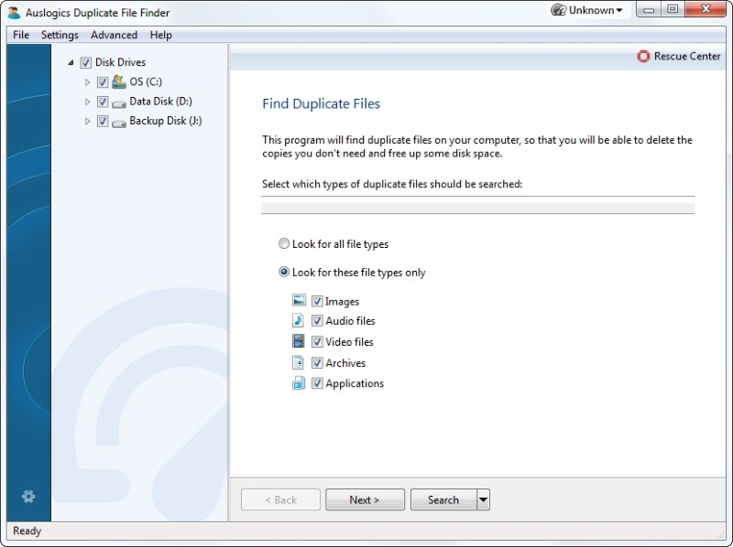Uncheck the Data Disk (D:) checkbox
The image size is (733, 547).
pyautogui.click(x=103, y=102)
